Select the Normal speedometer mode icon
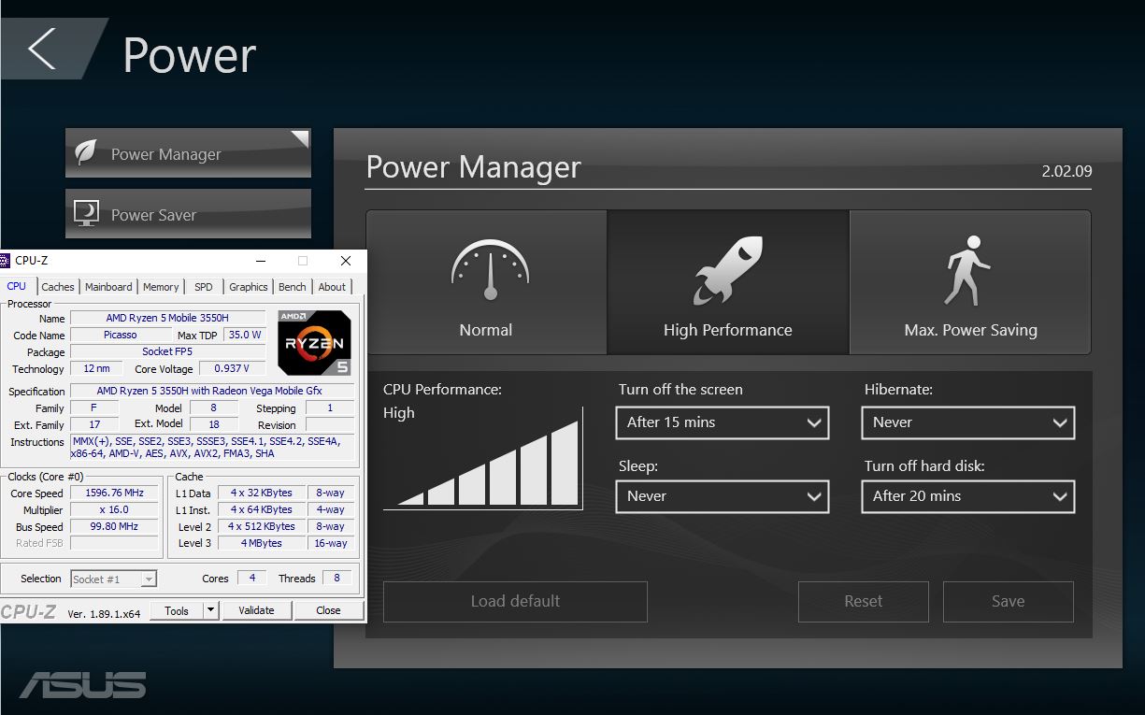The image size is (1145, 715). (x=490, y=271)
